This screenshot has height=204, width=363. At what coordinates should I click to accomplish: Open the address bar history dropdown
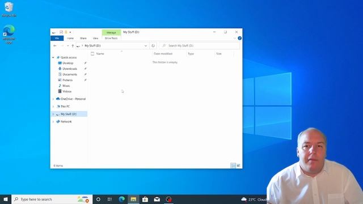(146, 46)
